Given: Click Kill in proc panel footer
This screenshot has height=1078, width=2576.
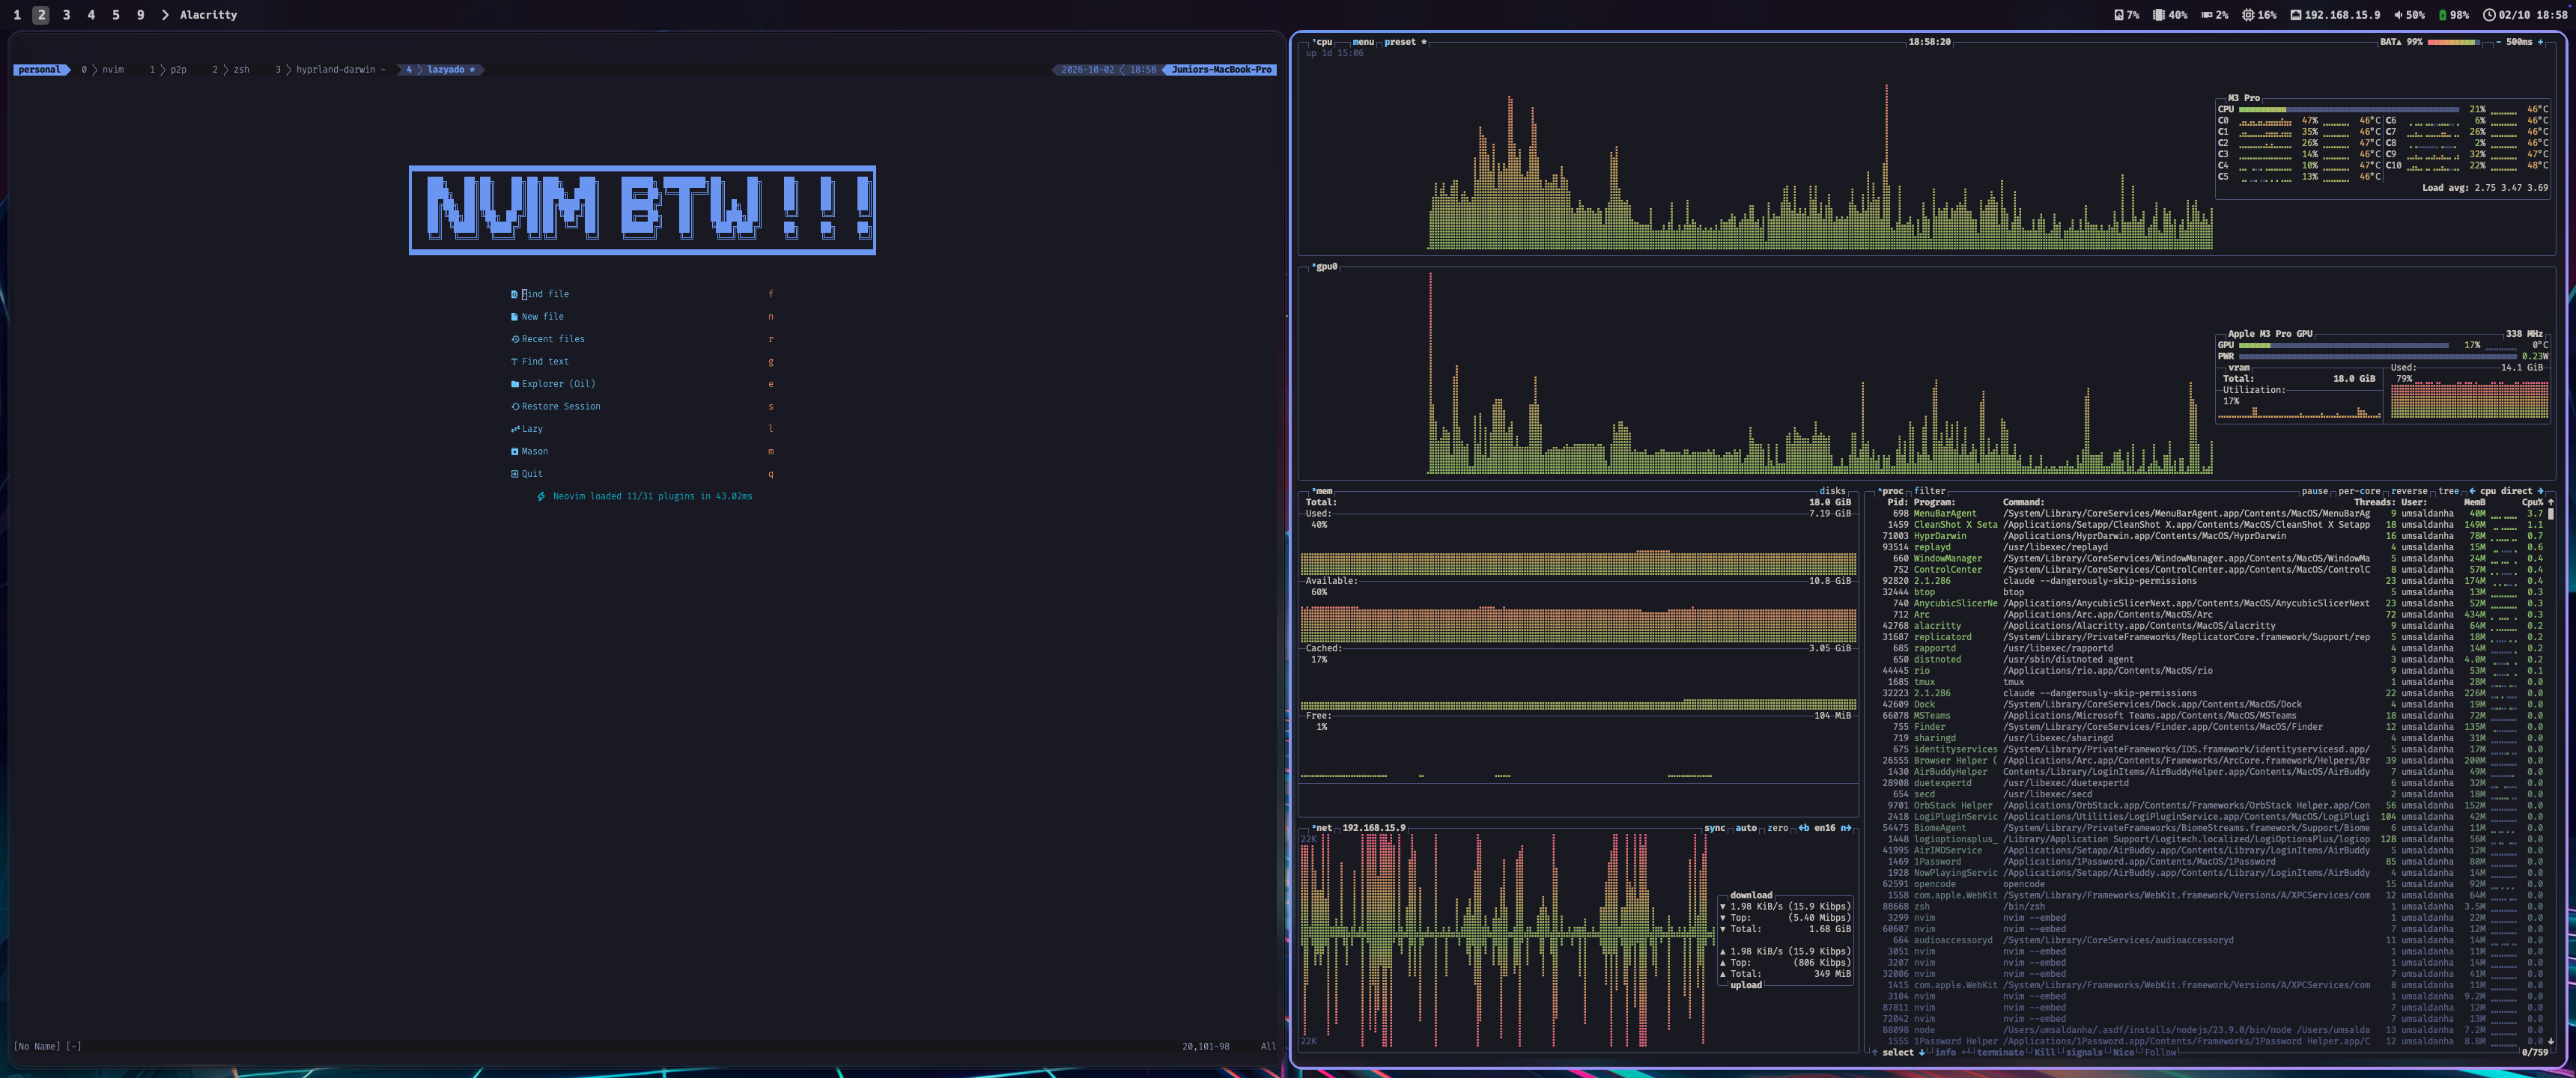Looking at the screenshot, I should pos(2044,1052).
